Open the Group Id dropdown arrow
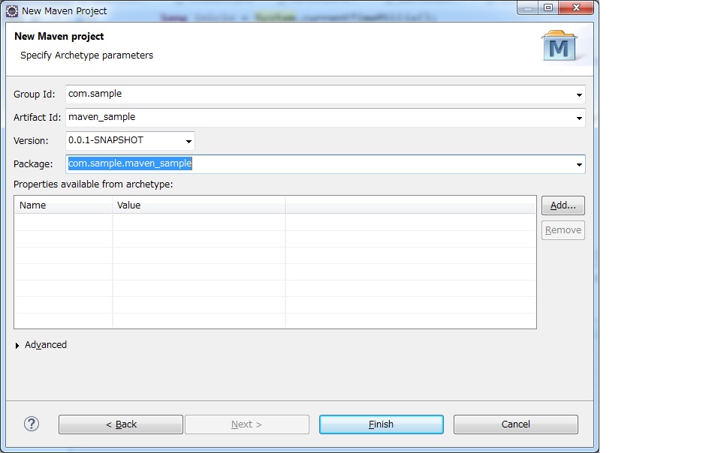 tap(579, 95)
